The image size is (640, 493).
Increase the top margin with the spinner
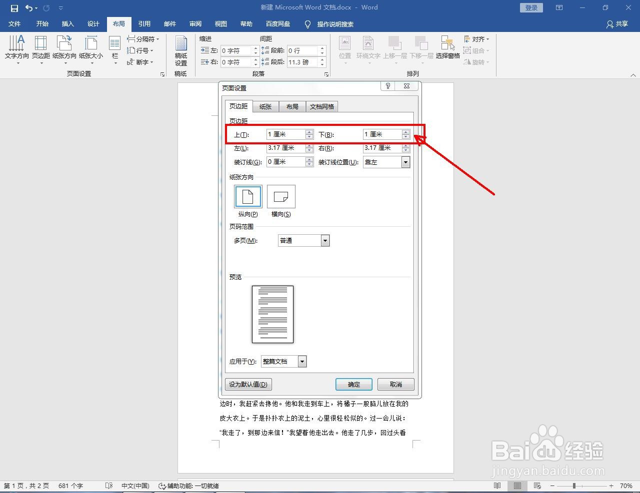click(309, 132)
